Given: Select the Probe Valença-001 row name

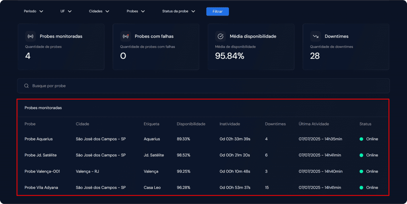Looking at the screenshot, I should pos(42,171).
